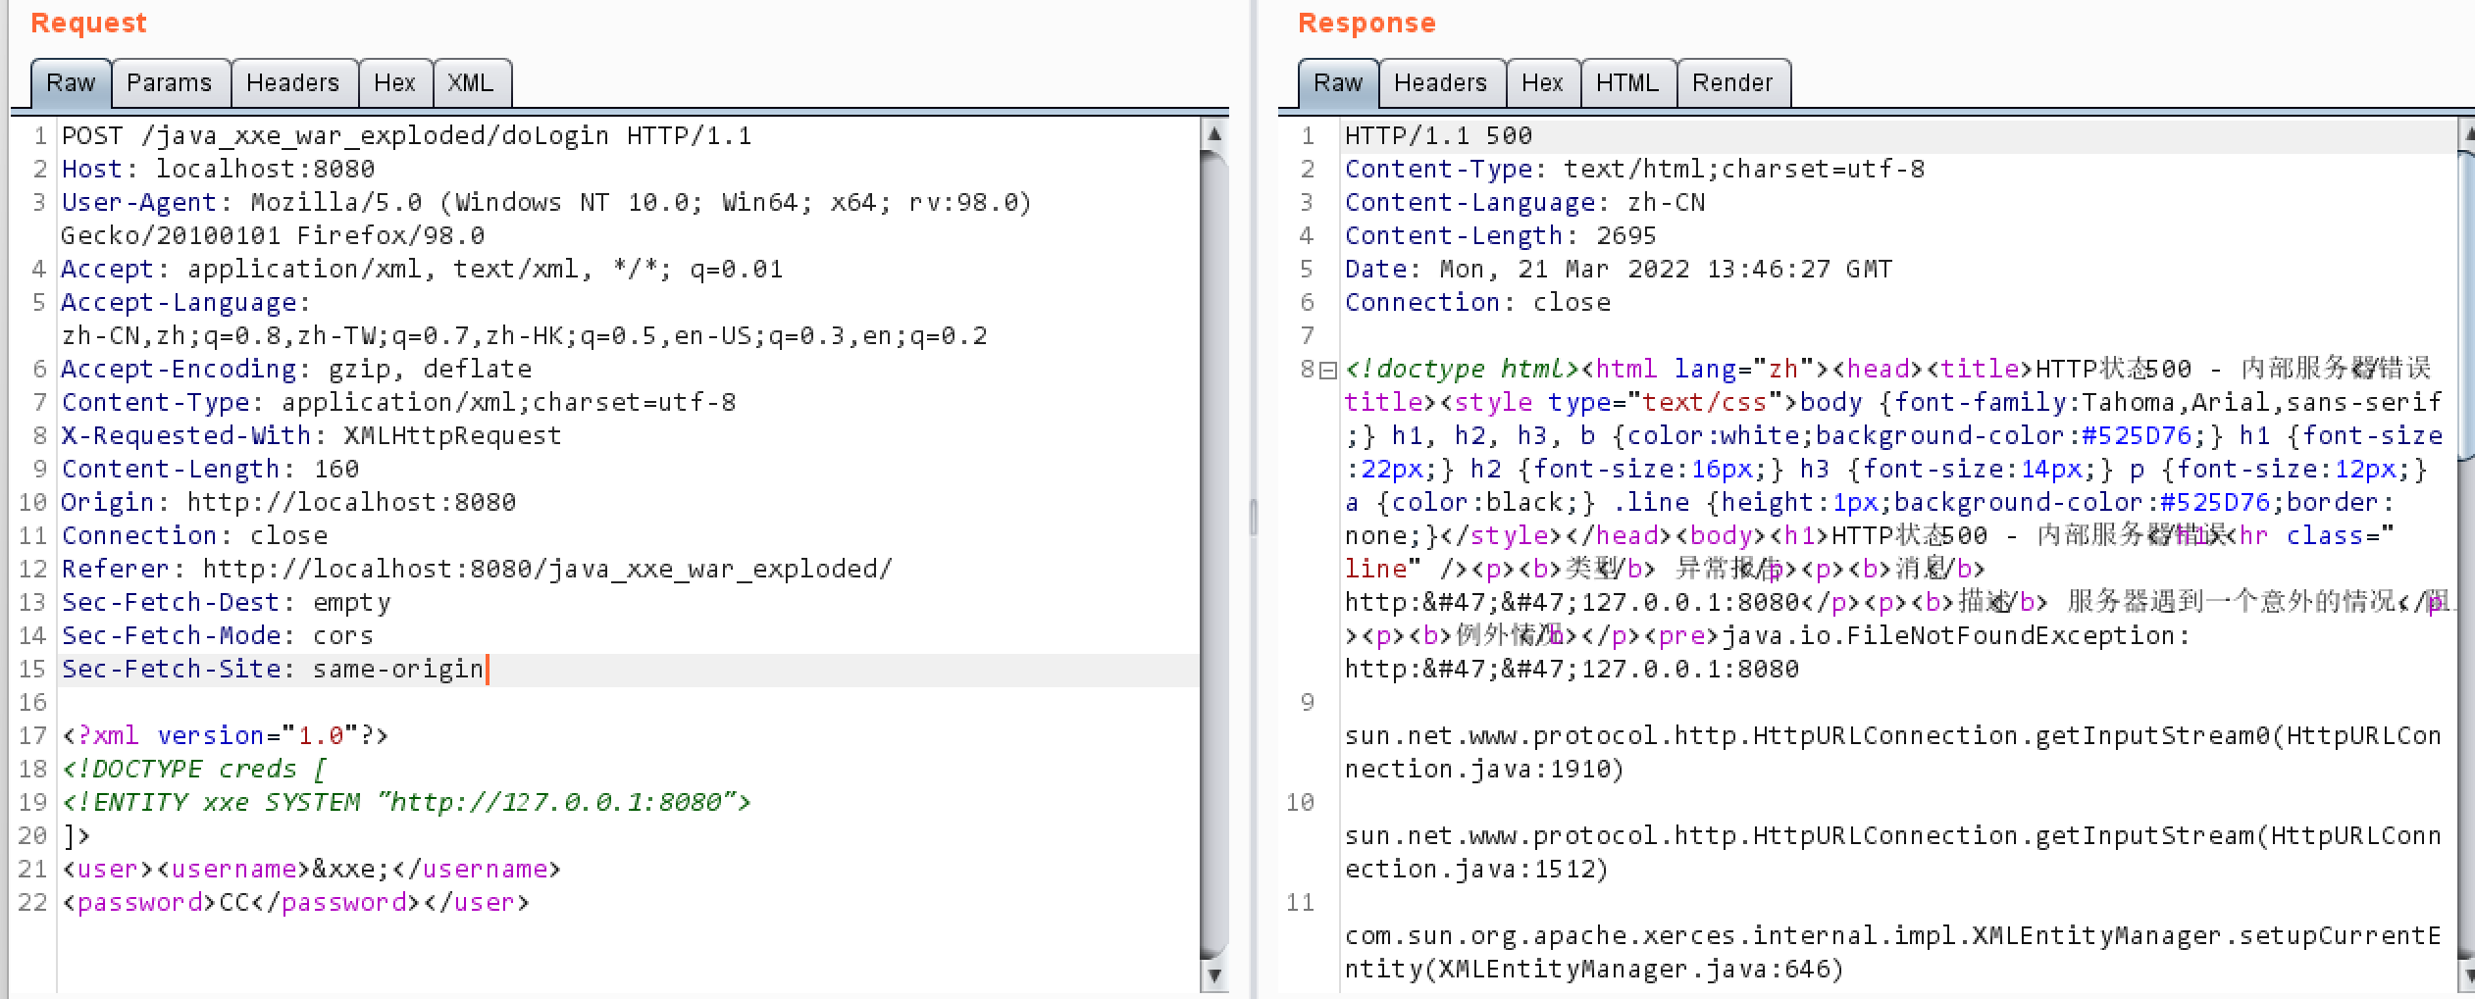Click response Content-Type: text/html line
The height and width of the screenshot is (999, 2475).
[1634, 169]
